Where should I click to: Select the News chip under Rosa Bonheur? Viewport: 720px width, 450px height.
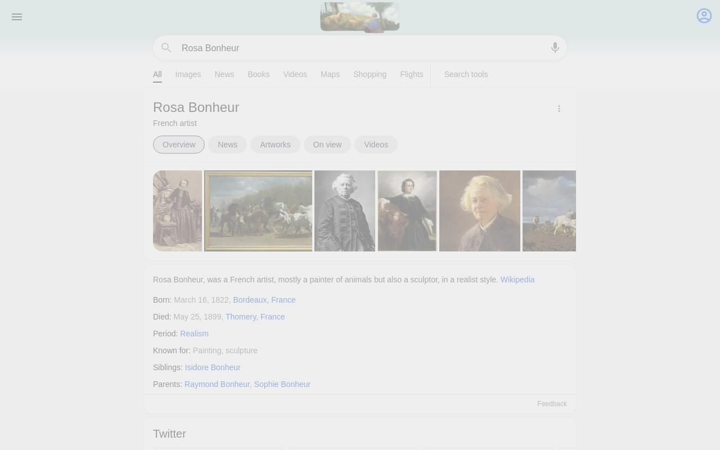tap(228, 145)
